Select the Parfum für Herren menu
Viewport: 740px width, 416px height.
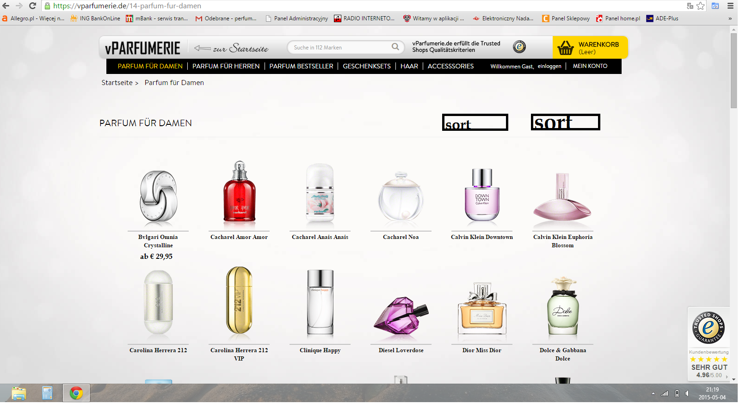pyautogui.click(x=226, y=66)
